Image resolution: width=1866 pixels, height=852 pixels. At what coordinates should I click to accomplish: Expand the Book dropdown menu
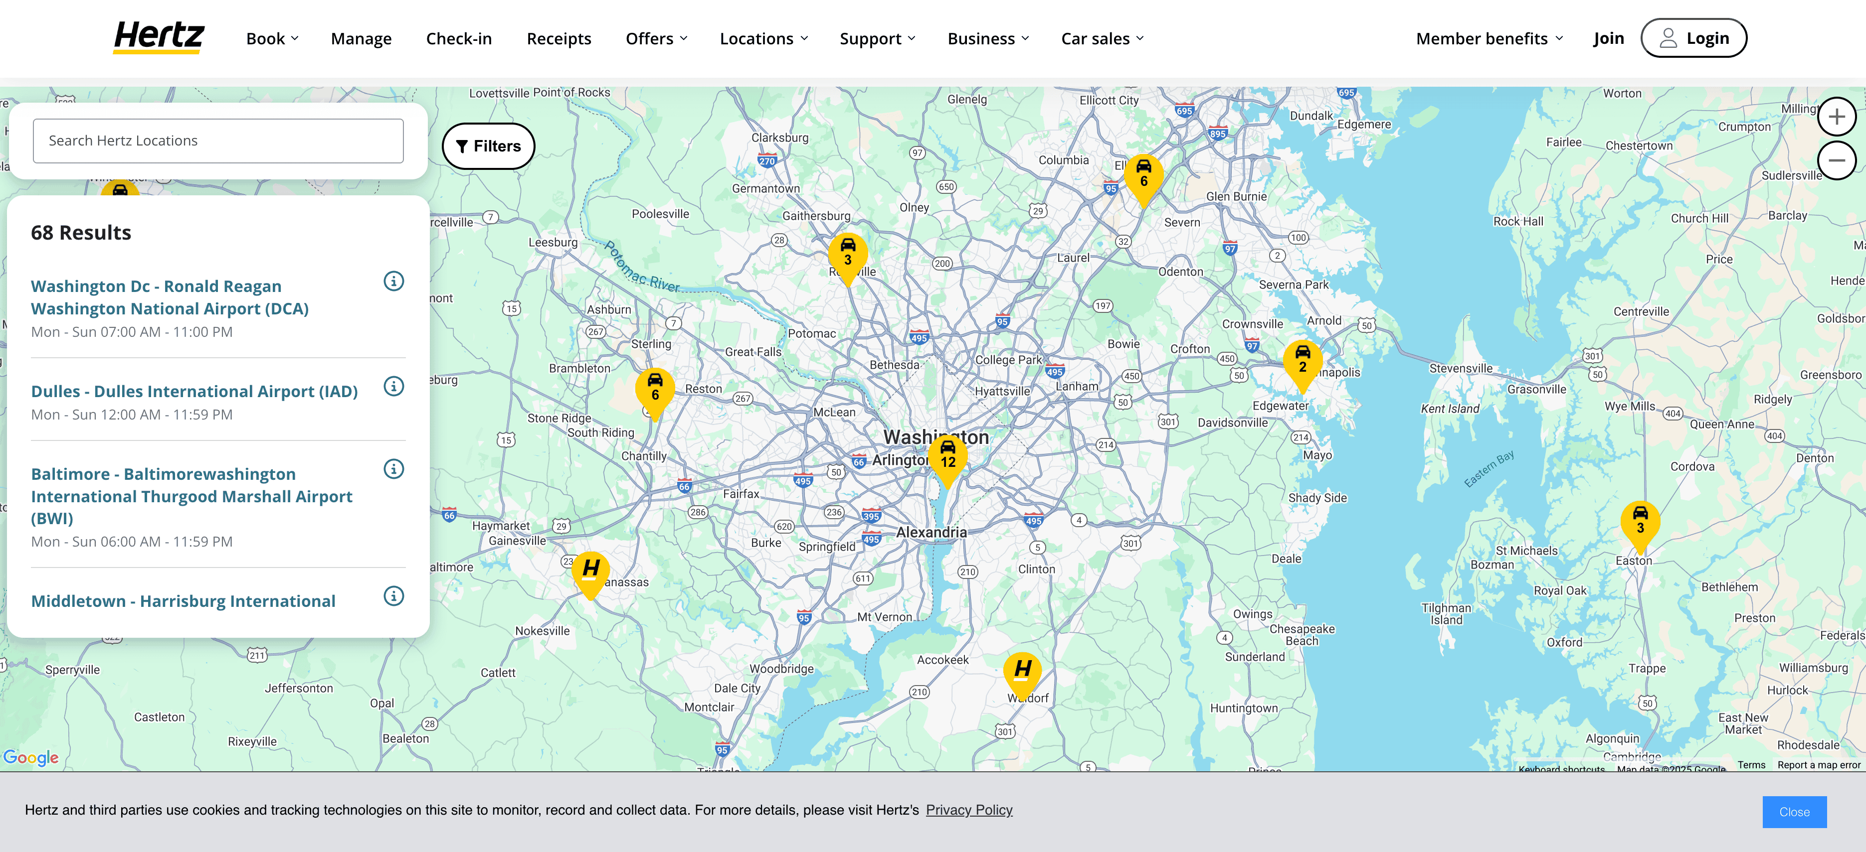click(272, 38)
